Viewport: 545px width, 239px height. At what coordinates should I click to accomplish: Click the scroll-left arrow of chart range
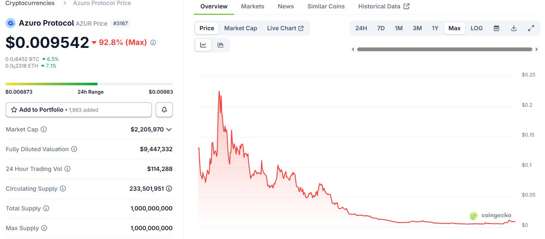pyautogui.click(x=353, y=50)
